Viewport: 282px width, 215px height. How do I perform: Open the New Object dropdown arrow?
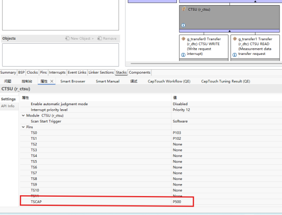coord(93,39)
